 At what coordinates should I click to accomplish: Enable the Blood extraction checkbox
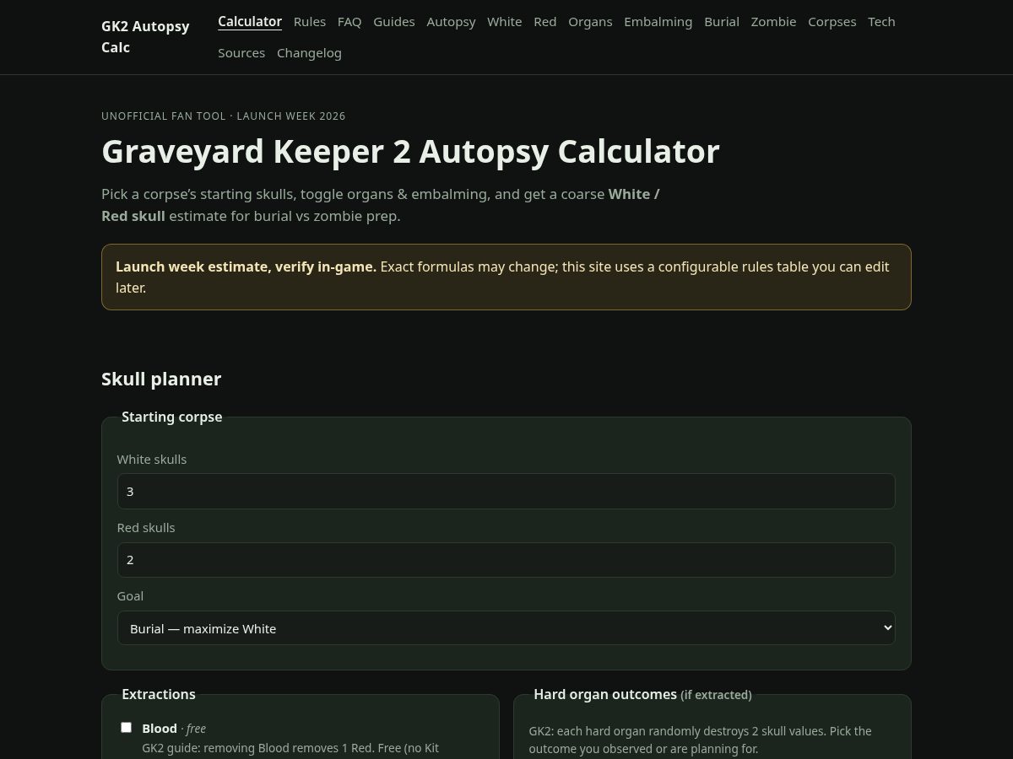click(x=126, y=727)
